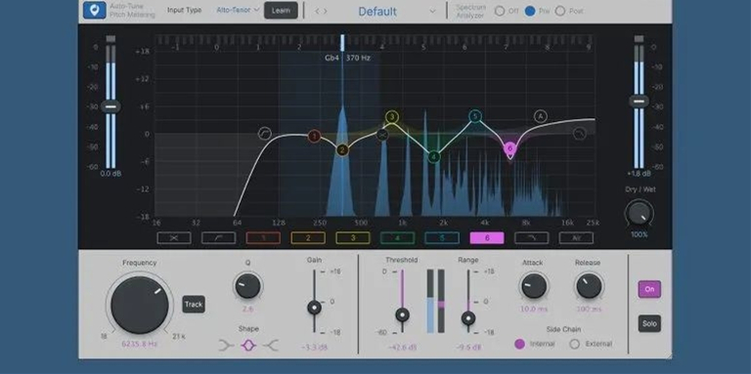Viewport: 751px width, 374px height.
Task: Click the Solo button
Action: coord(649,324)
